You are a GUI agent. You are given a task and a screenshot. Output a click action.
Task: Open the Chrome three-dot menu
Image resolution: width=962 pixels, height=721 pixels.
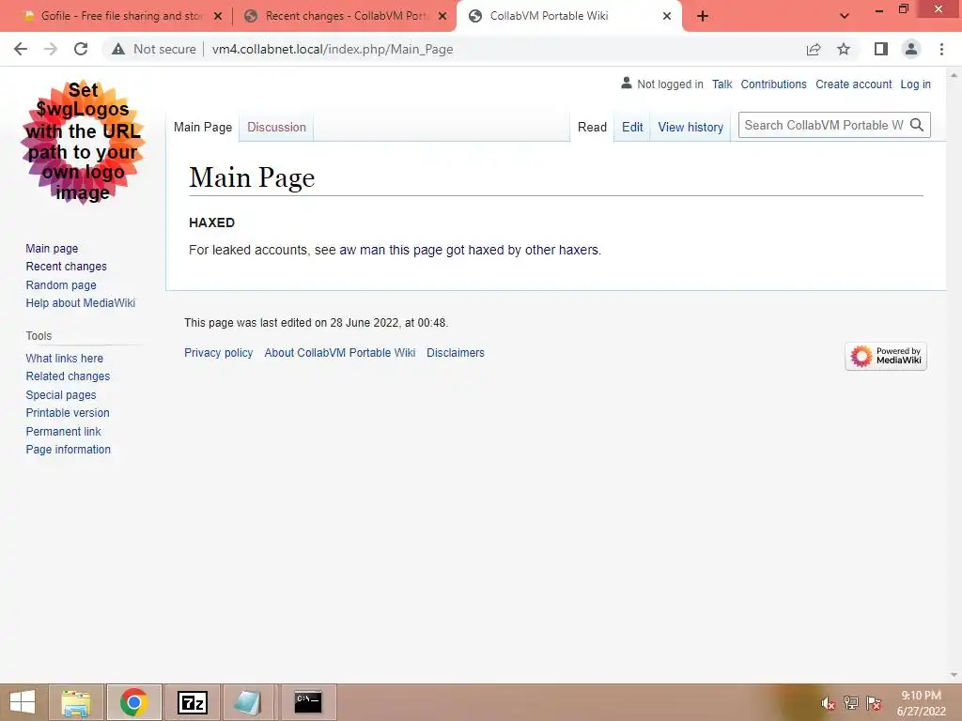coord(941,49)
